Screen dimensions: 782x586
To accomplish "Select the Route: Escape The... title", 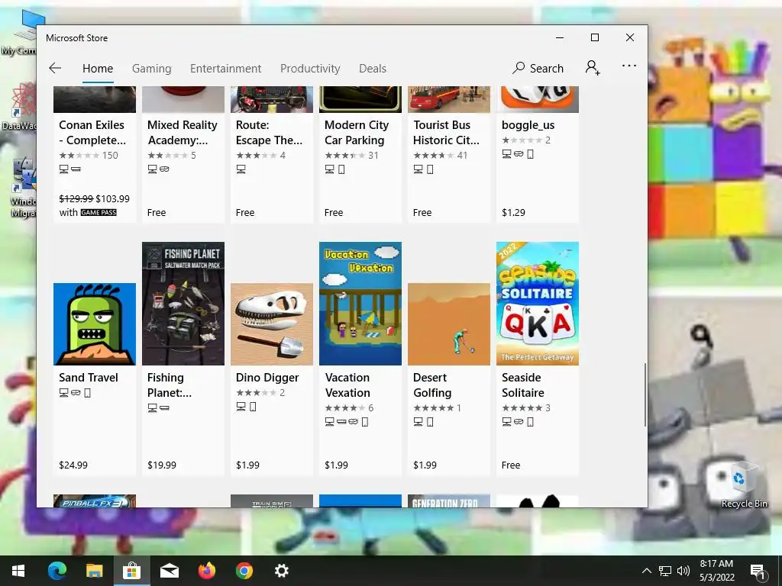I will coord(269,133).
